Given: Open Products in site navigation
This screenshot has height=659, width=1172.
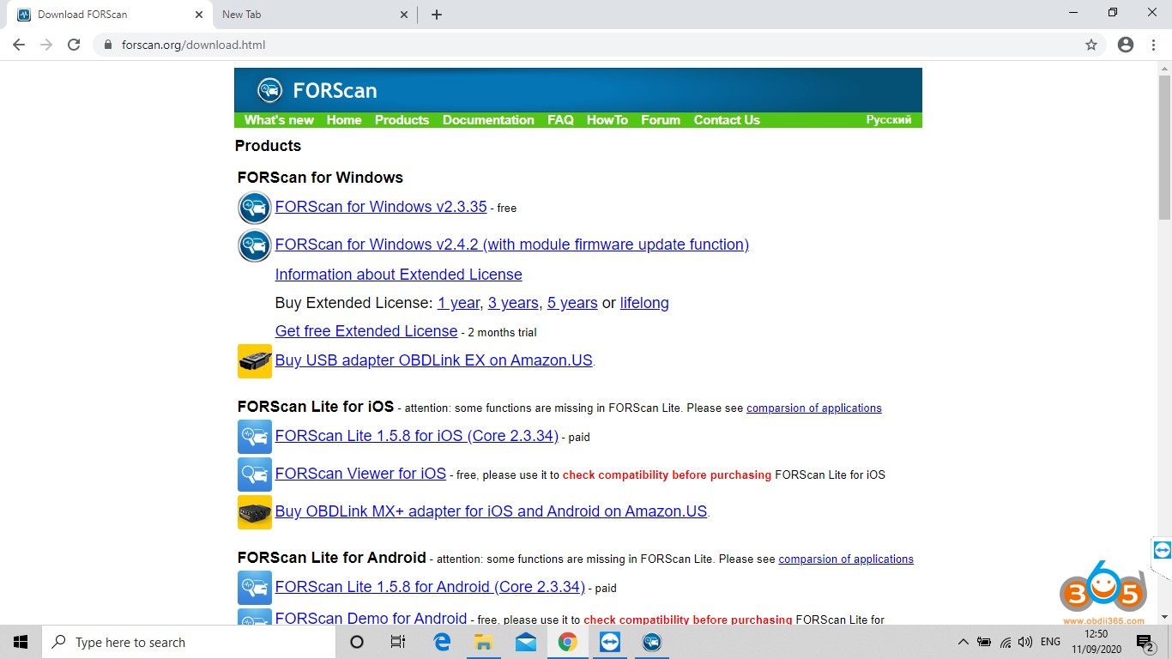Looking at the screenshot, I should [402, 120].
